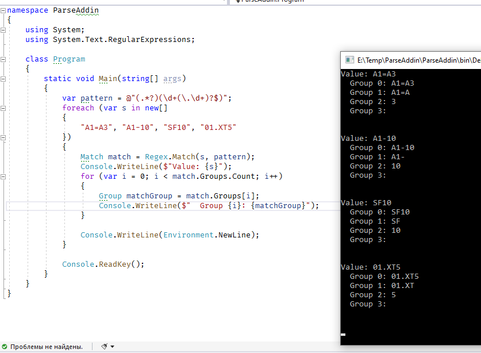The width and height of the screenshot is (481, 353).
Task: Click the green no-issues check icon
Action: pyautogui.click(x=4, y=347)
